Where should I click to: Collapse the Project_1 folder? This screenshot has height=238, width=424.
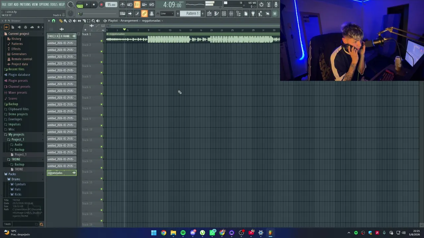pyautogui.click(x=18, y=139)
